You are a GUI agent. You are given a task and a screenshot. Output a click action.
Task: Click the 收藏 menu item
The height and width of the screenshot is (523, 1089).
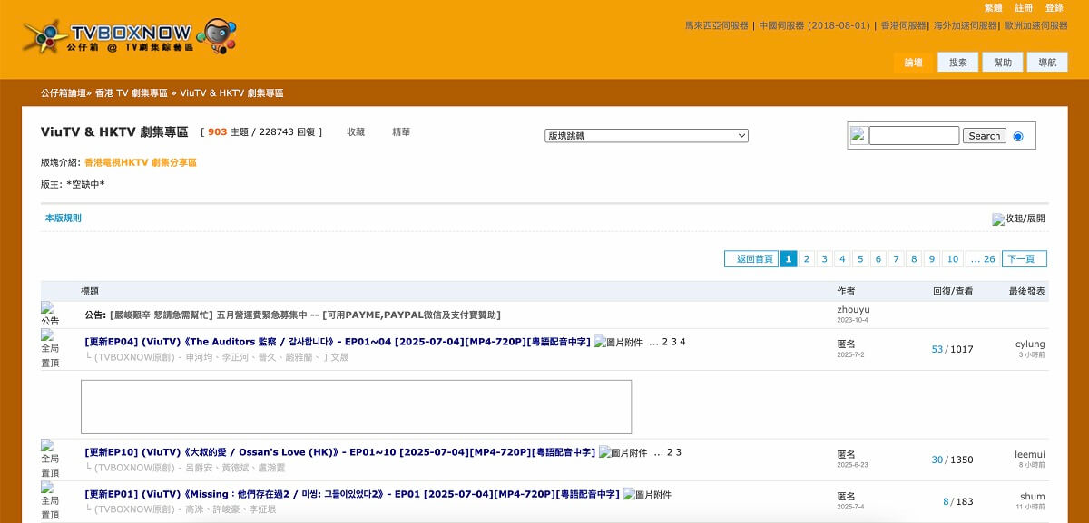click(x=356, y=132)
